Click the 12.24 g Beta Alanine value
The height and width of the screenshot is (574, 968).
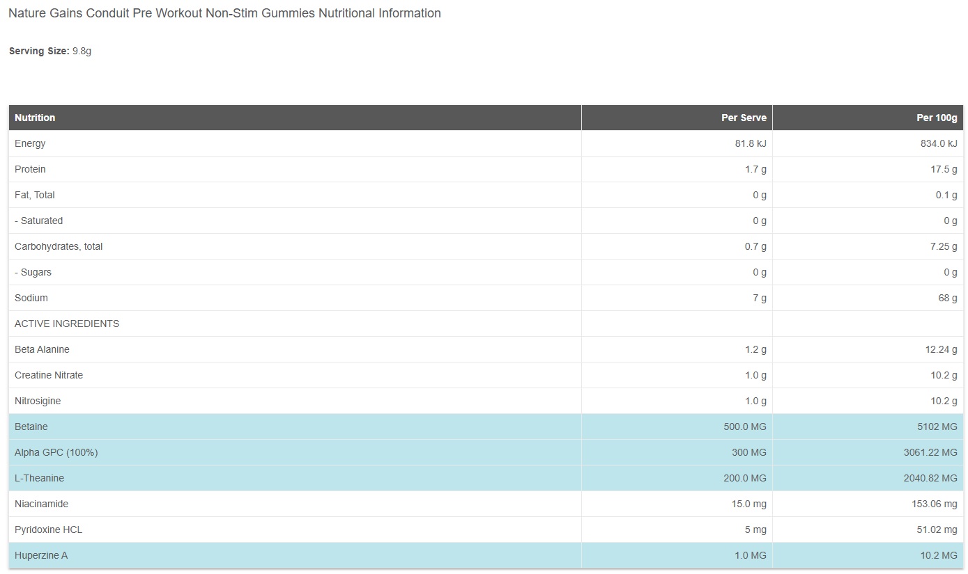pos(942,349)
